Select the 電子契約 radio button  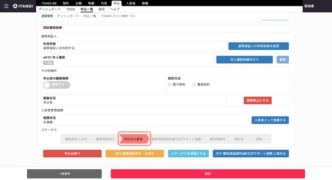click(x=169, y=84)
